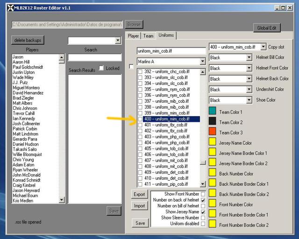Select player Miguel Montero
This screenshot has width=299, height=239.
pos(26,88)
